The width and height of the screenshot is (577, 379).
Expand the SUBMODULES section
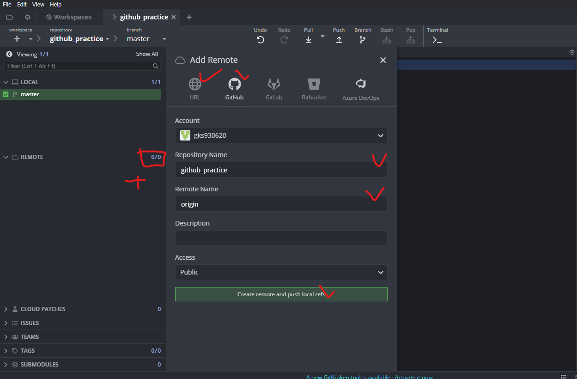click(x=6, y=365)
